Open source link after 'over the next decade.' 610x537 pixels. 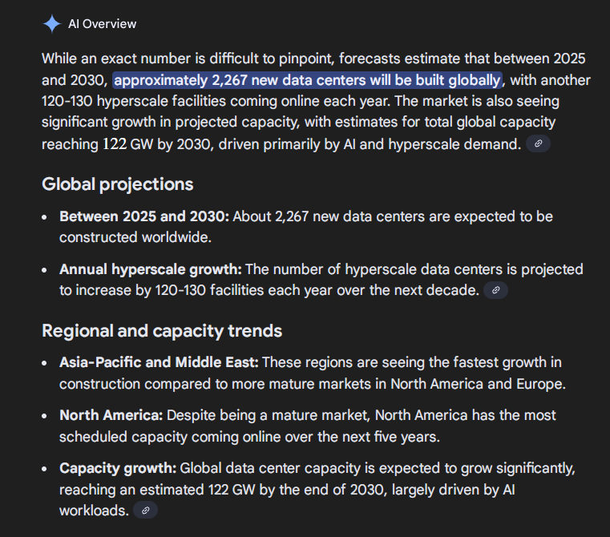[495, 290]
